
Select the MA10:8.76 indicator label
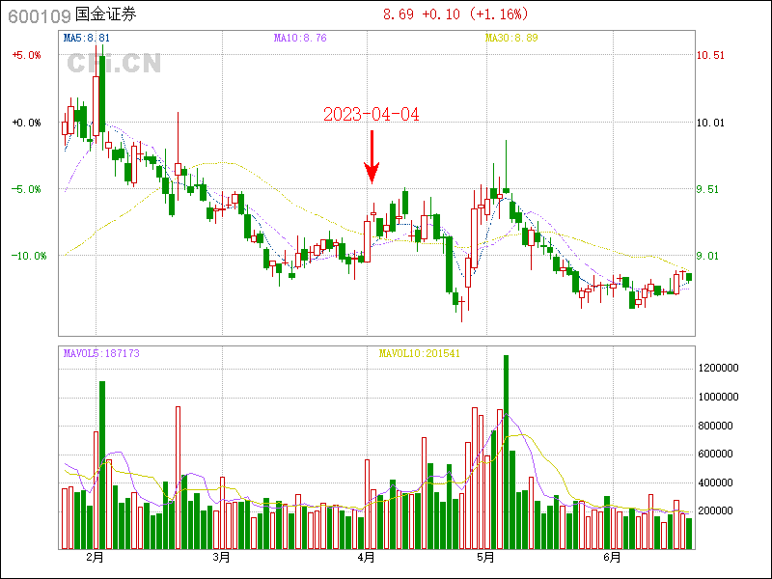click(300, 39)
